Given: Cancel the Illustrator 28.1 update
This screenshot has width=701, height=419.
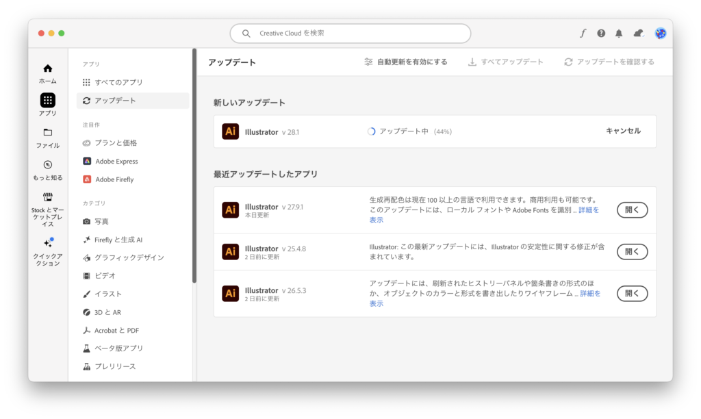Looking at the screenshot, I should 625,131.
